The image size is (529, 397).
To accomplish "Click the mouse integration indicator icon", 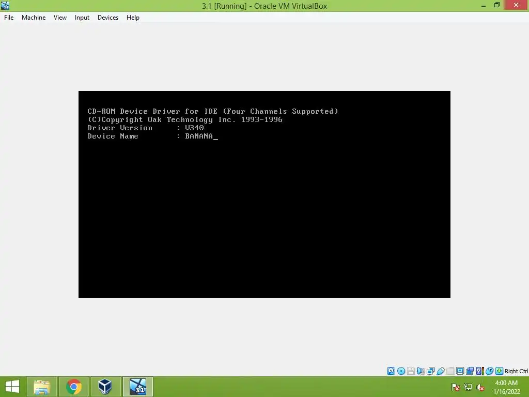I will (x=490, y=371).
